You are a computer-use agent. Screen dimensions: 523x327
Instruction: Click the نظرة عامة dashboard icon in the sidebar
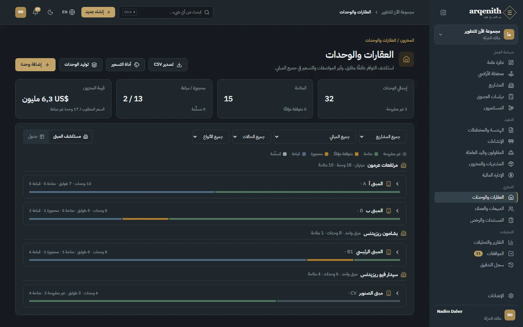pyautogui.click(x=511, y=62)
